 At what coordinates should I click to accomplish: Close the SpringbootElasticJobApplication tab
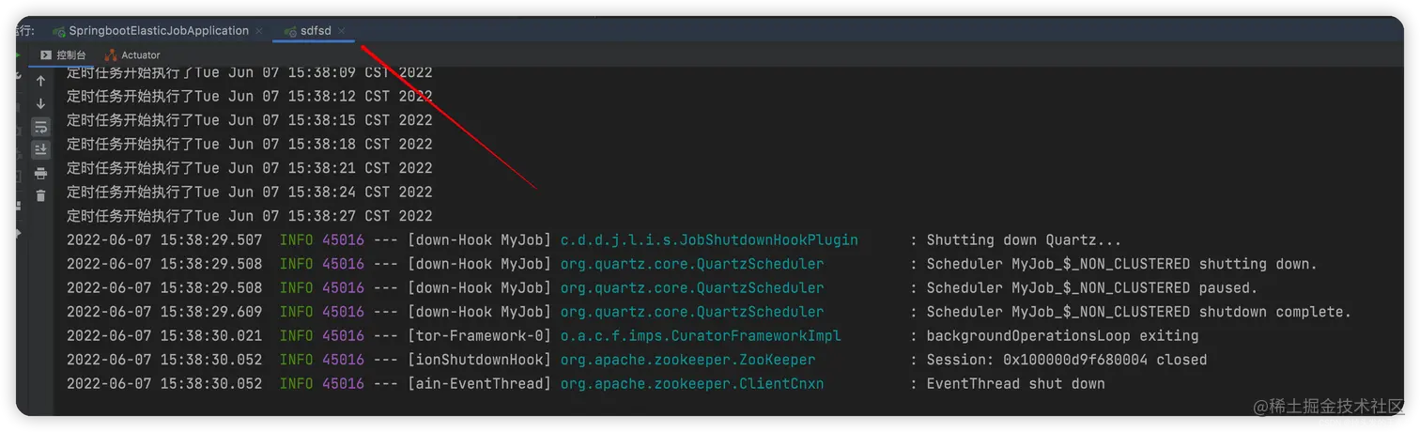click(x=259, y=31)
